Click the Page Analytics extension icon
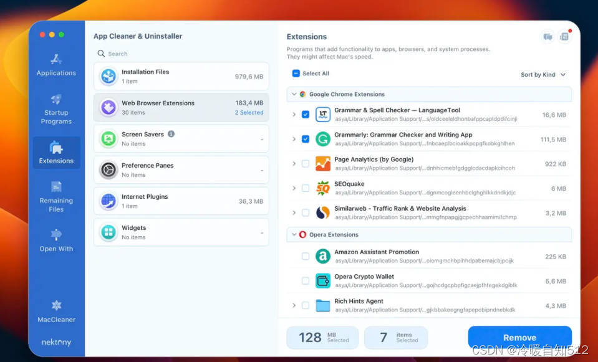The image size is (598, 362). coord(322,163)
